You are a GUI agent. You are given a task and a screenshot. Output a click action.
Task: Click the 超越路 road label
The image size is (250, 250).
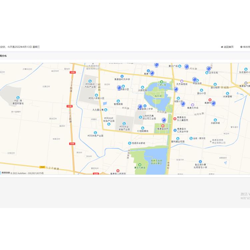pyautogui.click(x=99, y=87)
